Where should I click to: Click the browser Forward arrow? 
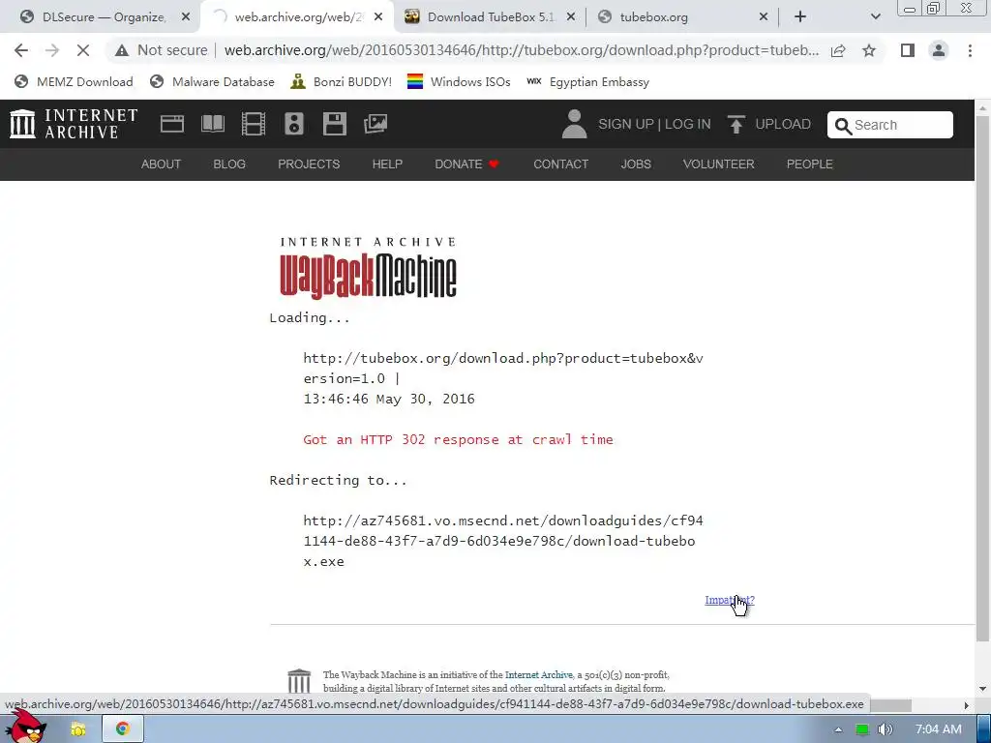click(x=52, y=50)
